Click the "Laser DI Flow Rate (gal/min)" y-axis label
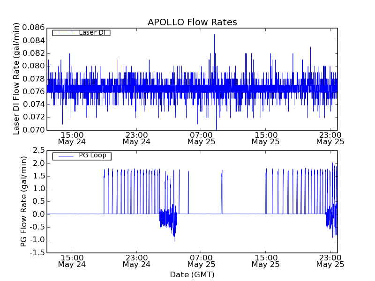Viewport: 375px width, 281px height. pyautogui.click(x=17, y=79)
